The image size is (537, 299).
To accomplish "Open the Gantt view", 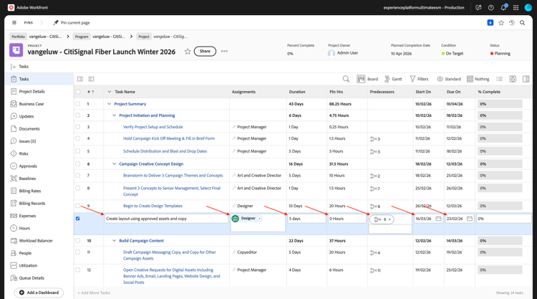I will click(393, 79).
